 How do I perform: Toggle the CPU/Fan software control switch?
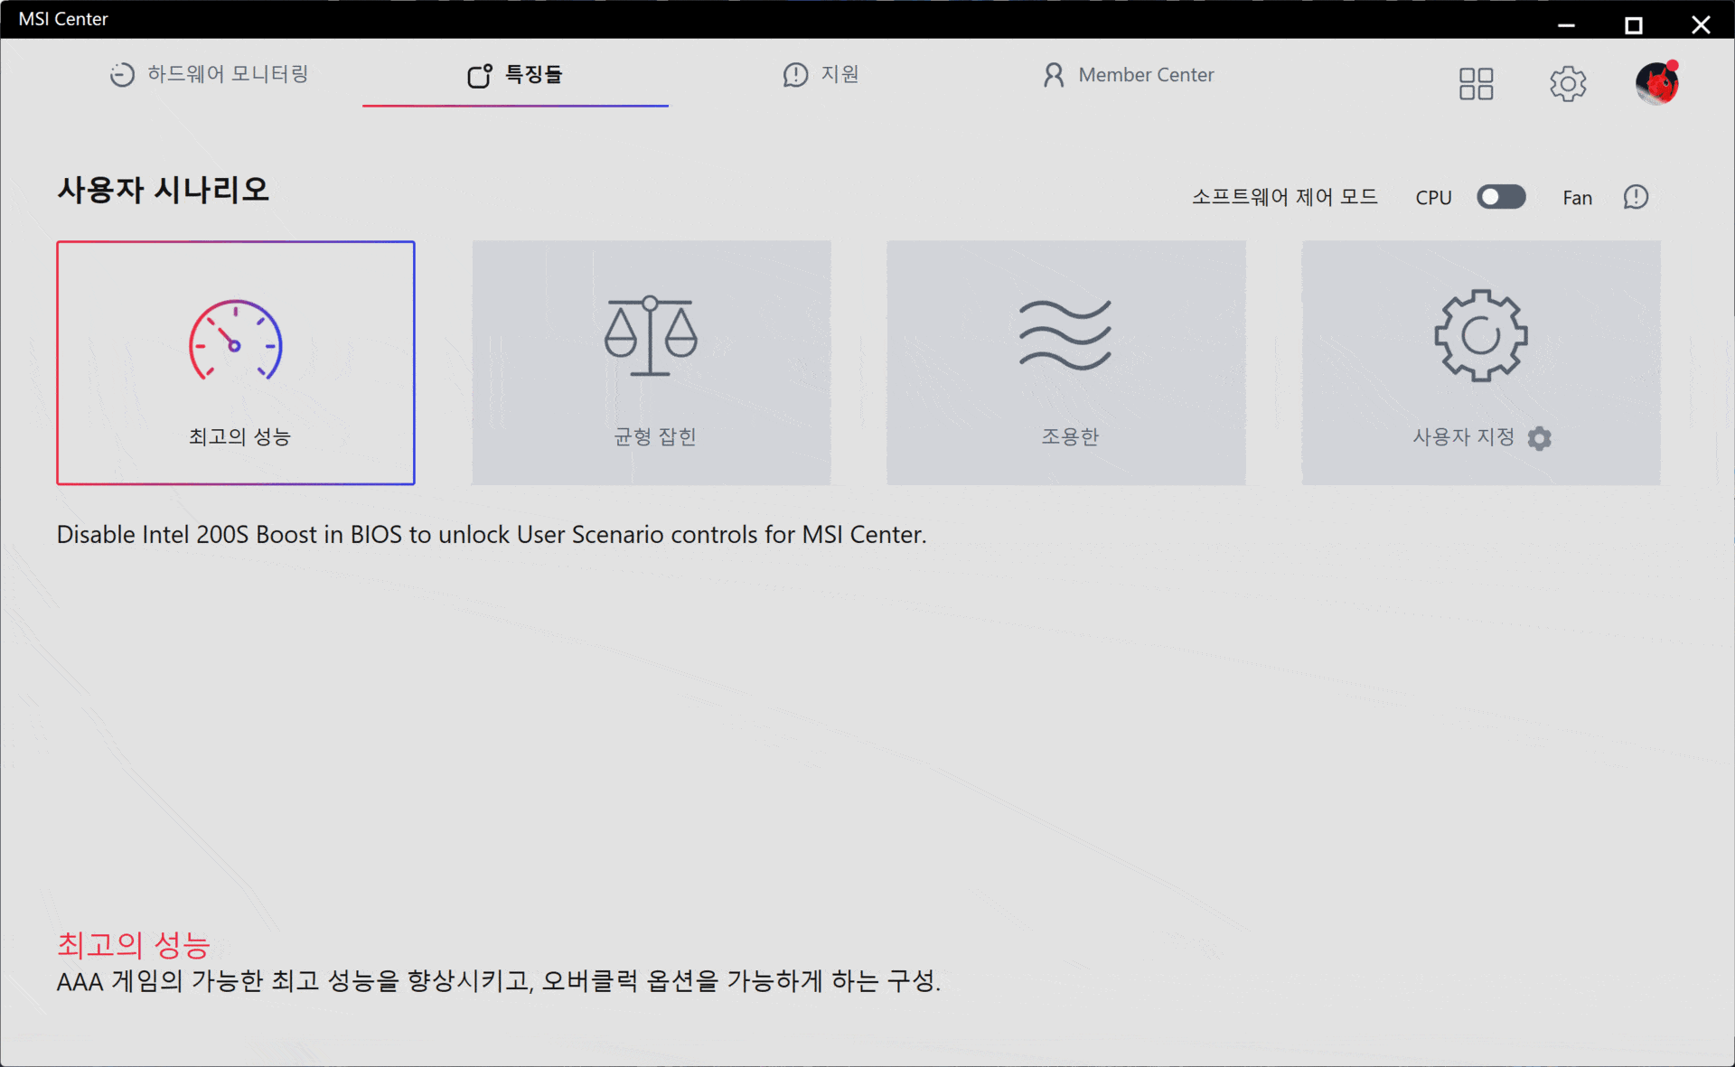click(x=1501, y=197)
